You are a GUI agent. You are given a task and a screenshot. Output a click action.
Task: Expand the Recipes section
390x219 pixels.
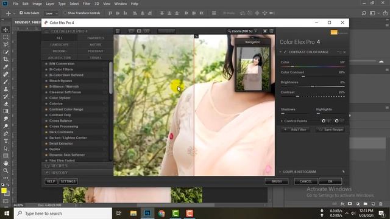coord(77,166)
